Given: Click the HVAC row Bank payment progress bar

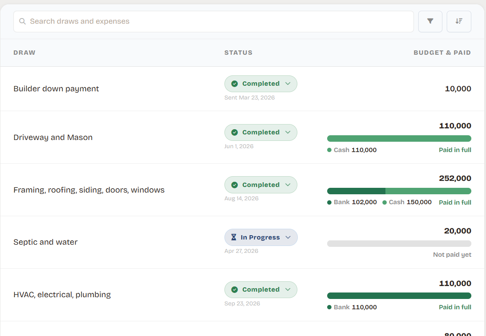Looking at the screenshot, I should pos(399,296).
